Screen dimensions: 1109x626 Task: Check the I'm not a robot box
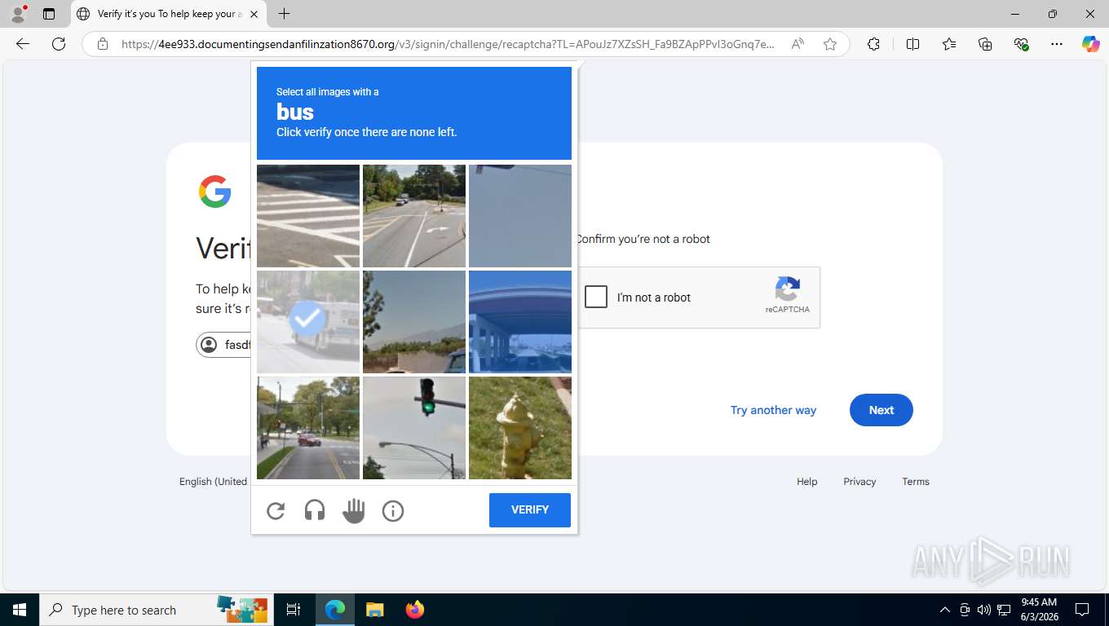click(x=596, y=297)
